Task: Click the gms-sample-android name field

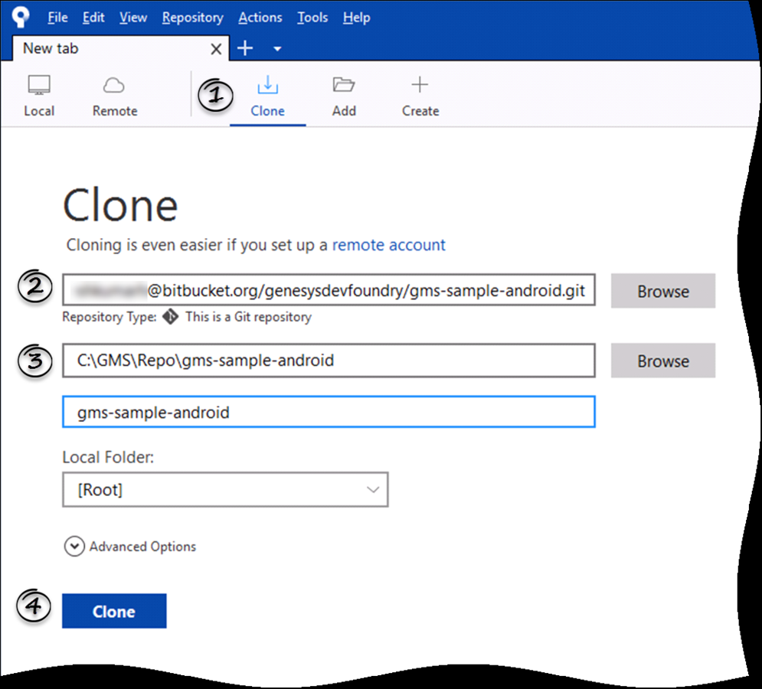Action: (329, 412)
